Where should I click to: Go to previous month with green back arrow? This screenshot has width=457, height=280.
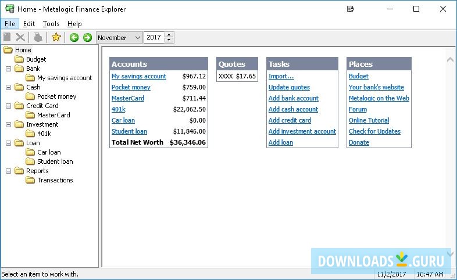[74, 38]
